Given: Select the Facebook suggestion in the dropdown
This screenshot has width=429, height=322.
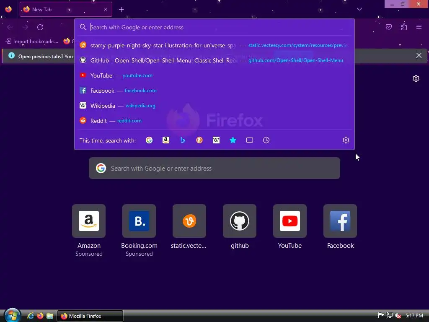Looking at the screenshot, I should (214, 91).
